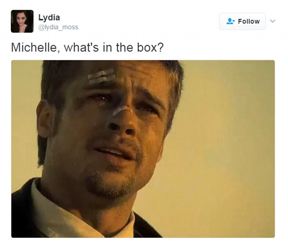Click the man's mouth in the photo
288x242 pixels.
click(x=113, y=152)
